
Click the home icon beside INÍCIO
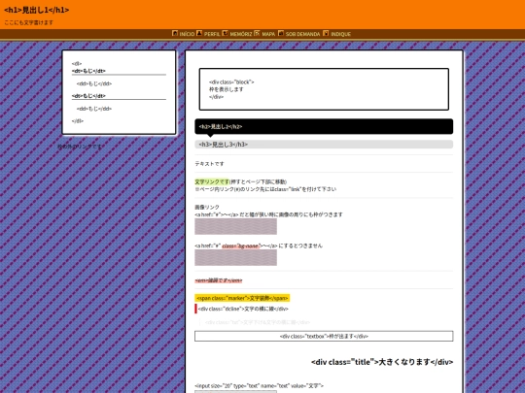(x=175, y=33)
